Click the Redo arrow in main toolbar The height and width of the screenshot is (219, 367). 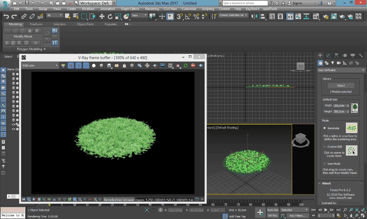14,16
